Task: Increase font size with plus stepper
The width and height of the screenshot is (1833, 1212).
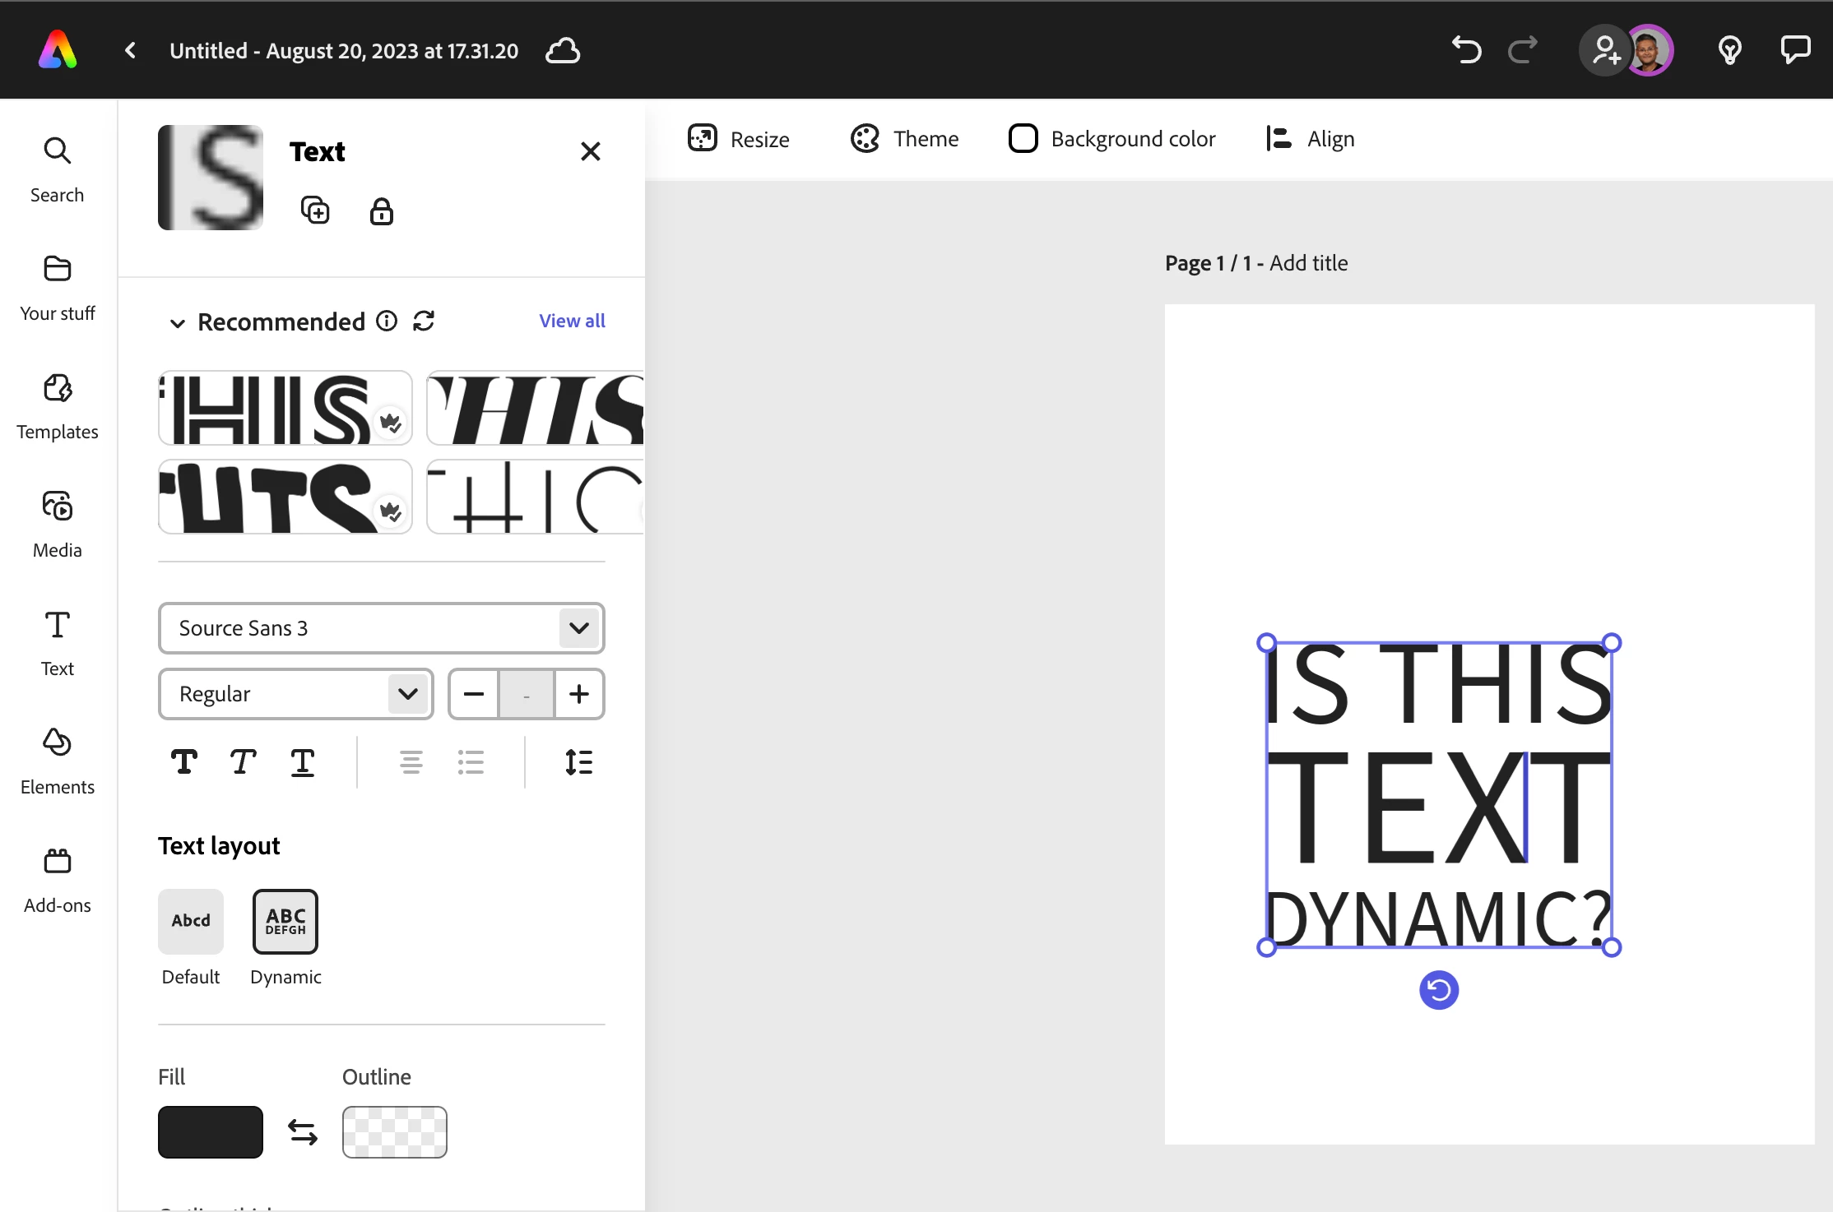Action: (x=579, y=694)
